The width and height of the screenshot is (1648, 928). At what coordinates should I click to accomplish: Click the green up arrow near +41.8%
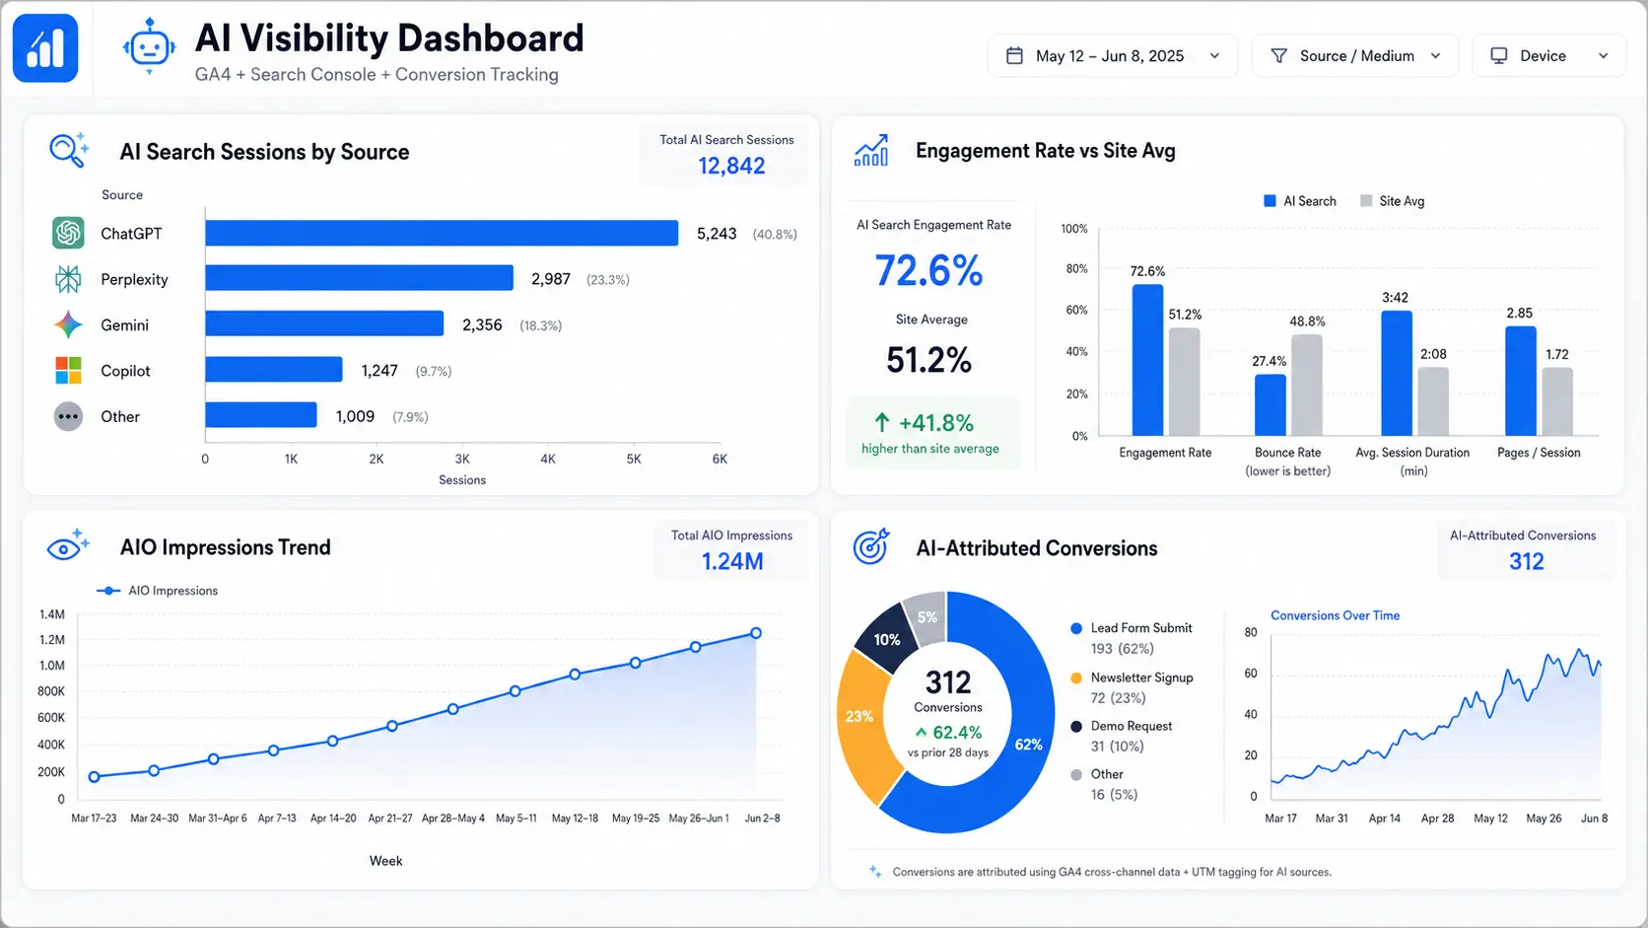click(882, 423)
